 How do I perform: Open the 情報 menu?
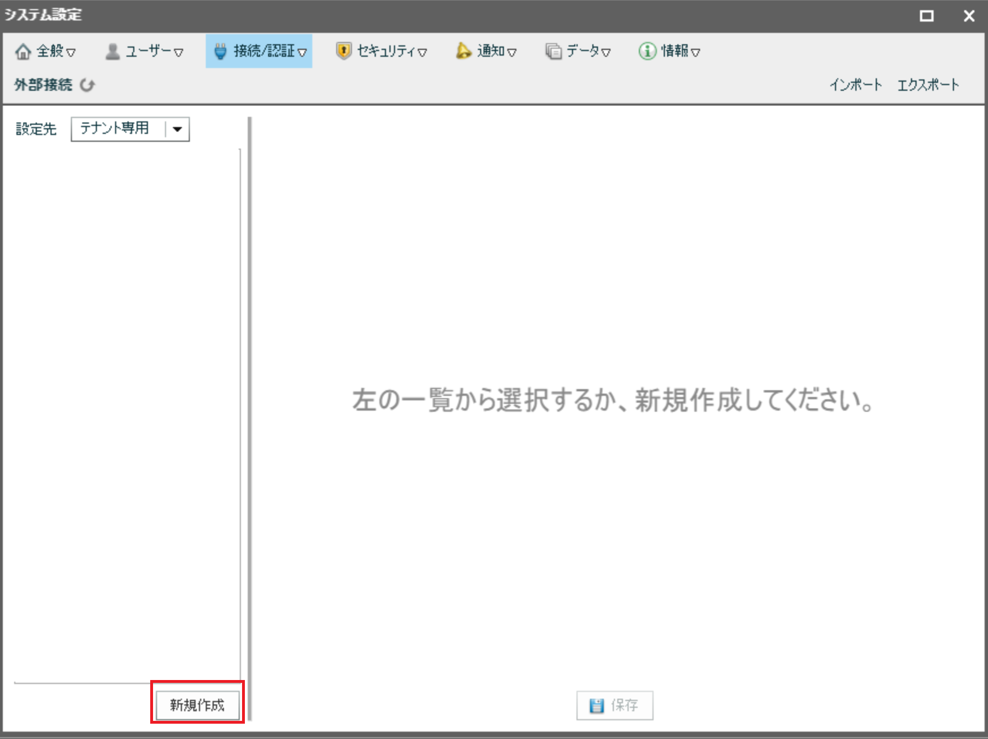click(x=675, y=50)
